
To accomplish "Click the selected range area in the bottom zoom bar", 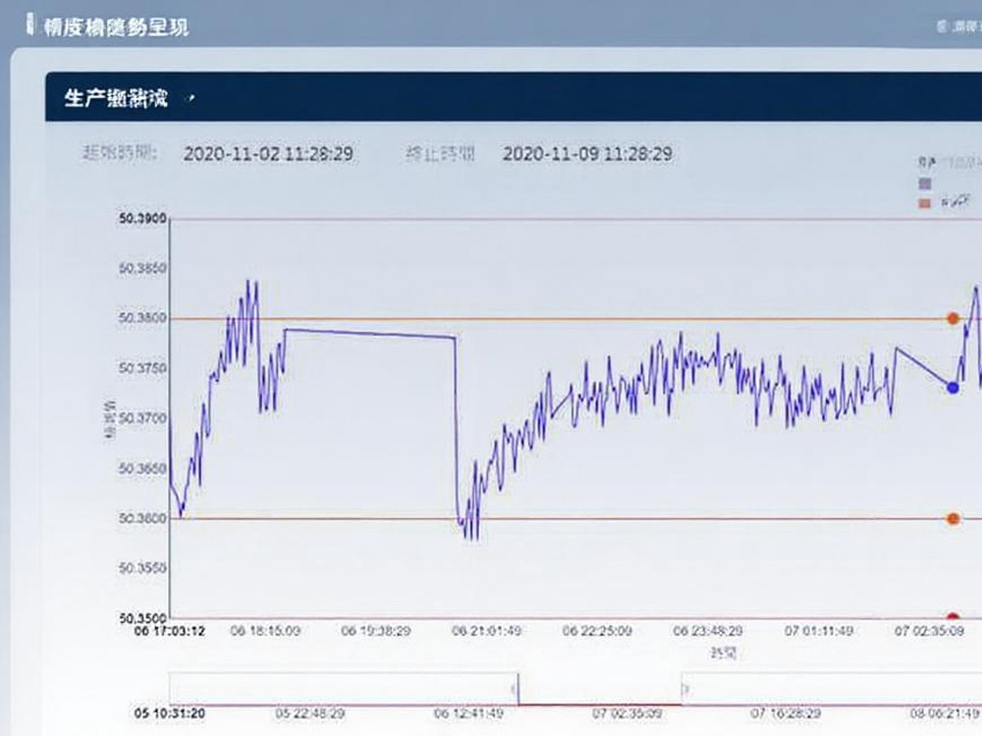I will click(601, 689).
